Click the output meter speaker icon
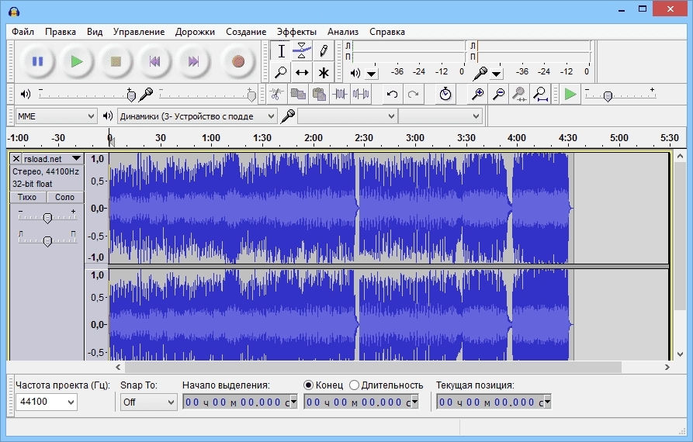 coord(355,73)
